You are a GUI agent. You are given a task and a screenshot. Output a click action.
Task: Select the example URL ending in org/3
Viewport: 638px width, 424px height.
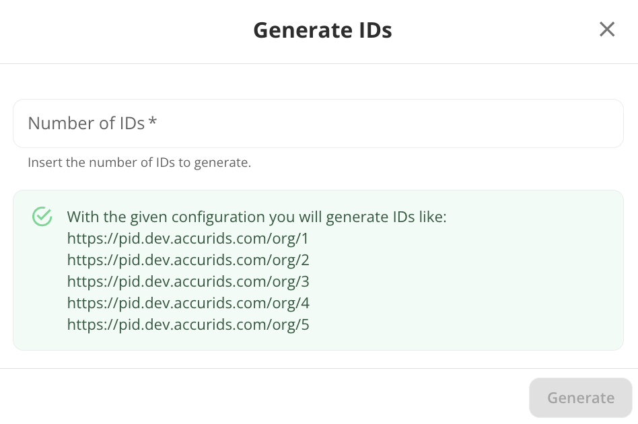pos(188,282)
